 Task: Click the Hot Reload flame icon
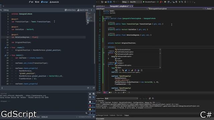click(x=160, y=2)
